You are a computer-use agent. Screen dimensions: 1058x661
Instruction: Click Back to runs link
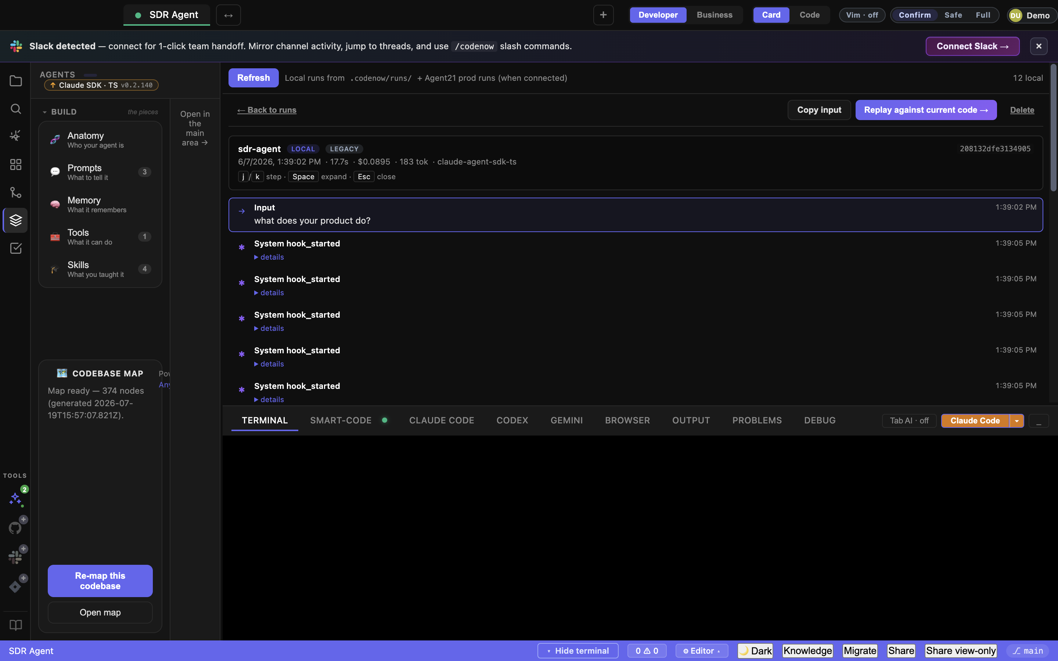pyautogui.click(x=267, y=110)
